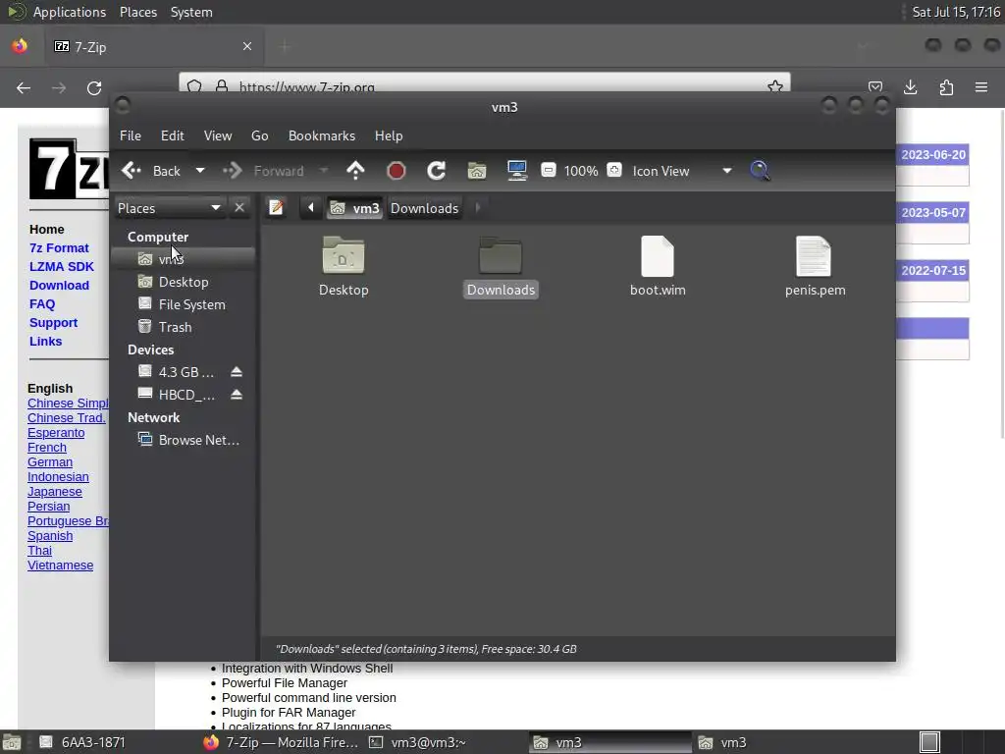Select Trash in the sidebar

click(x=184, y=327)
